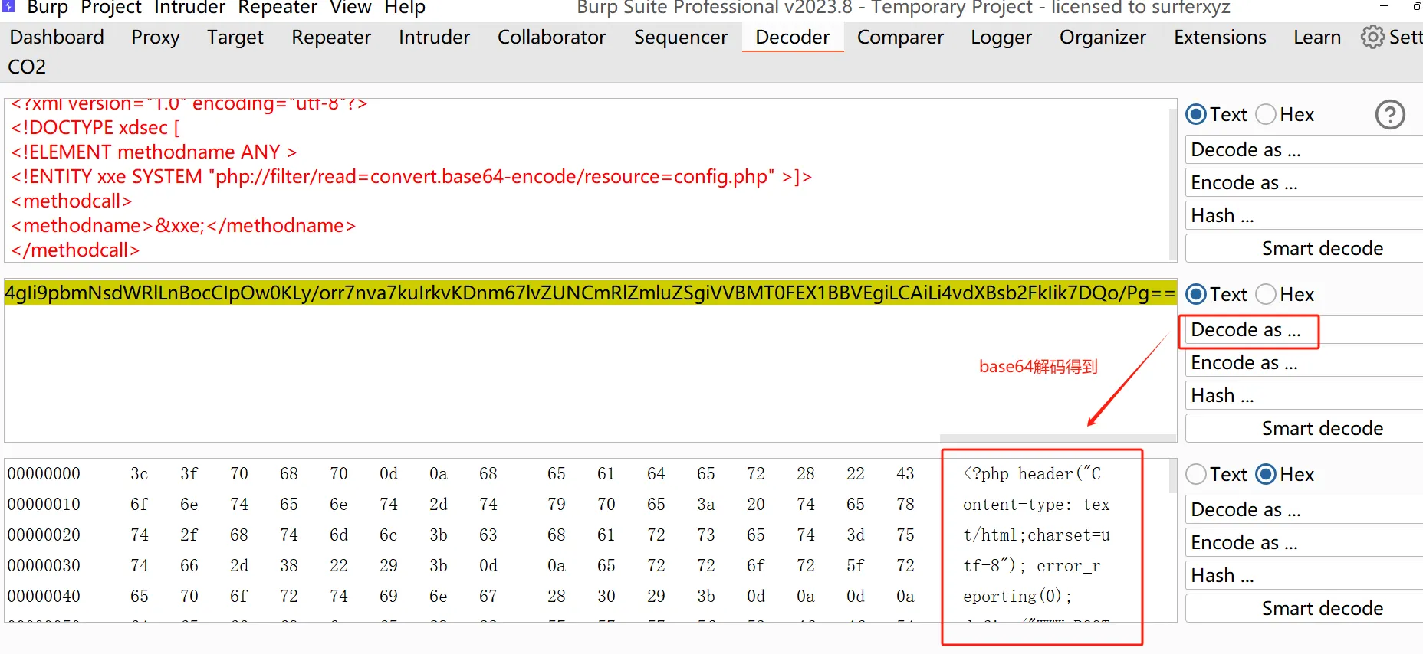
Task: Switch to the Sequencer tab
Action: (x=681, y=38)
